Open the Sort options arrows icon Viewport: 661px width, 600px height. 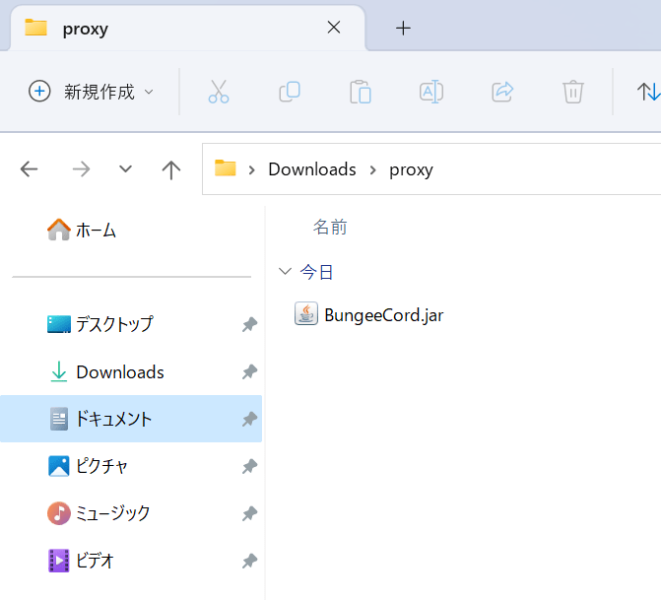click(x=648, y=92)
